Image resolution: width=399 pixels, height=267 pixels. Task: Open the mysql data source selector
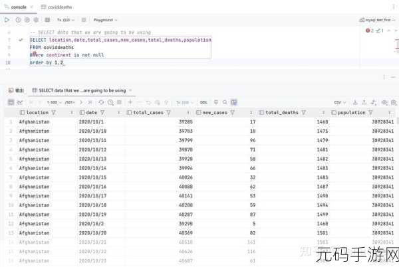pyautogui.click(x=377, y=20)
